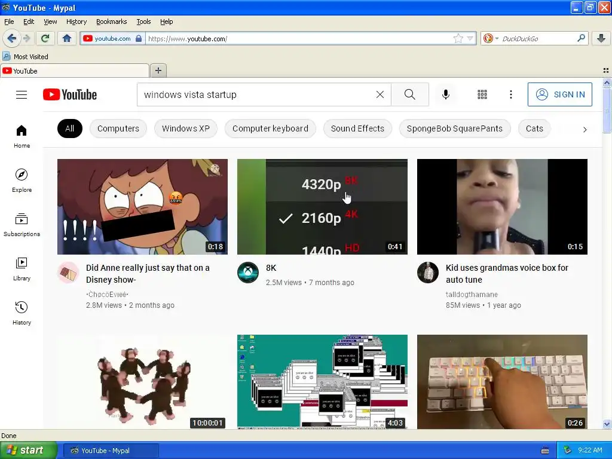This screenshot has width=612, height=459.
Task: Open the YouTube apps grid
Action: click(x=482, y=94)
